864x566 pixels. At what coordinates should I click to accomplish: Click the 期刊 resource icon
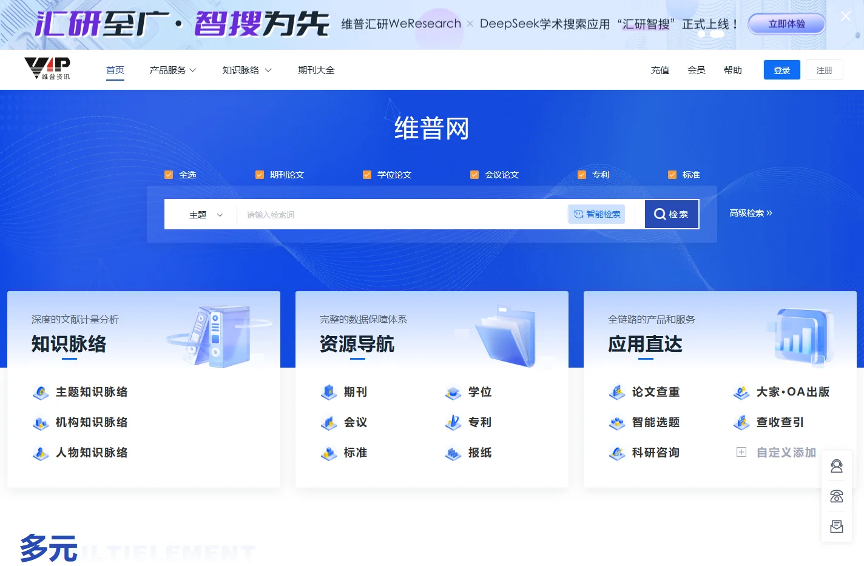click(329, 392)
